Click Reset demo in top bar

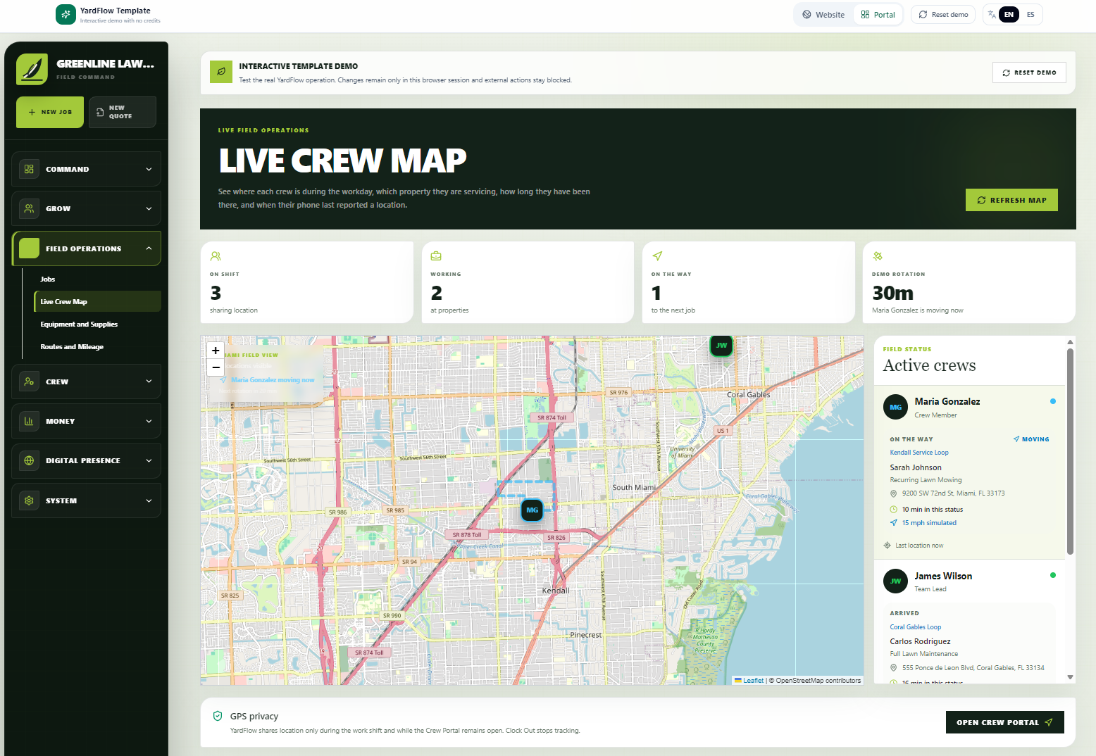point(943,14)
